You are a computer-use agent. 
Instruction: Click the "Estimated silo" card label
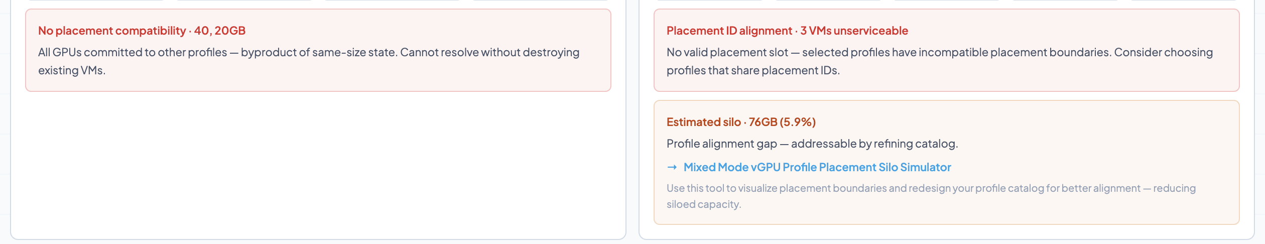click(703, 122)
